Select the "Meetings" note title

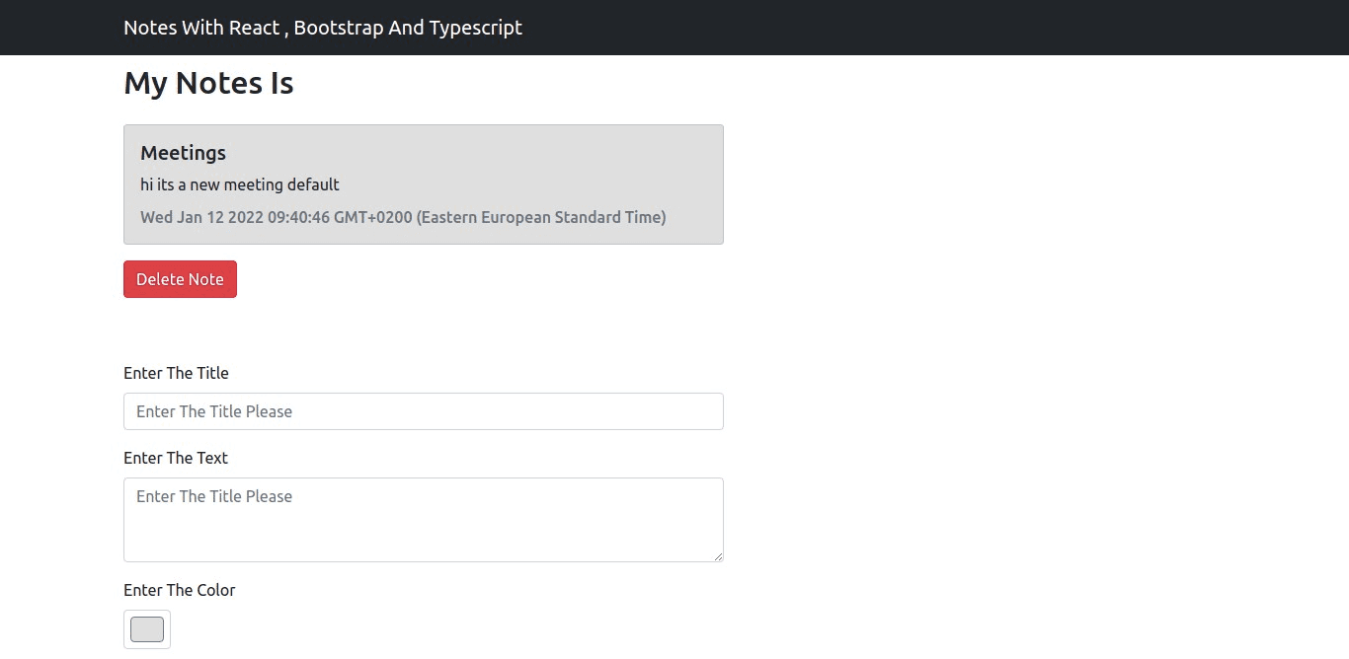183,153
